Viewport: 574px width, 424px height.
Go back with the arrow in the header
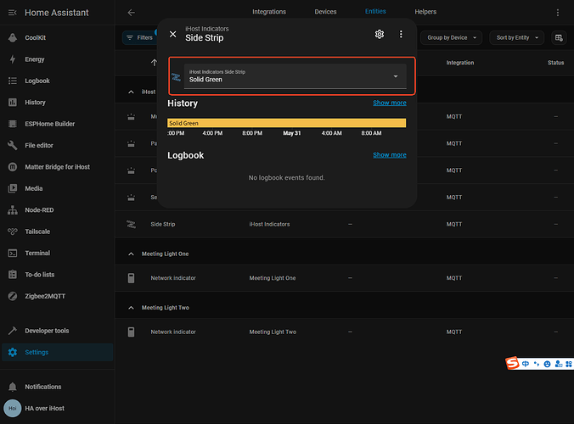[131, 13]
